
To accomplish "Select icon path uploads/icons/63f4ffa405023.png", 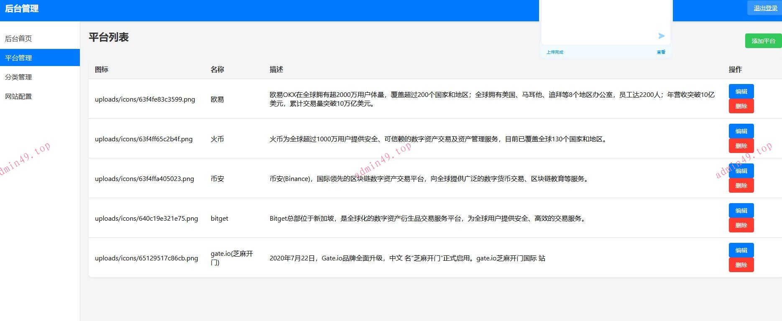I will (x=144, y=179).
